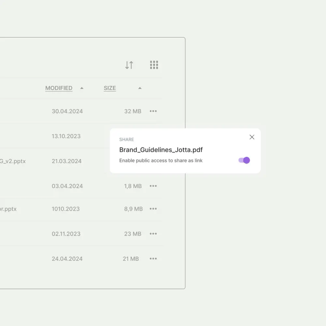Toggle MODIFIED column sort arrow
The image size is (326, 326).
point(82,88)
